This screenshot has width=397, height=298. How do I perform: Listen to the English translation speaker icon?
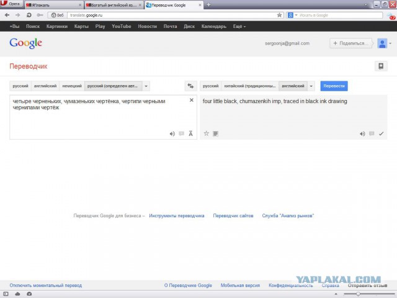pos(362,134)
